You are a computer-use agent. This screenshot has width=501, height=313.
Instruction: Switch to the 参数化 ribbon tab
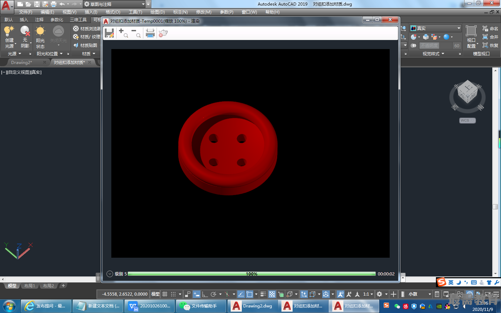click(57, 20)
